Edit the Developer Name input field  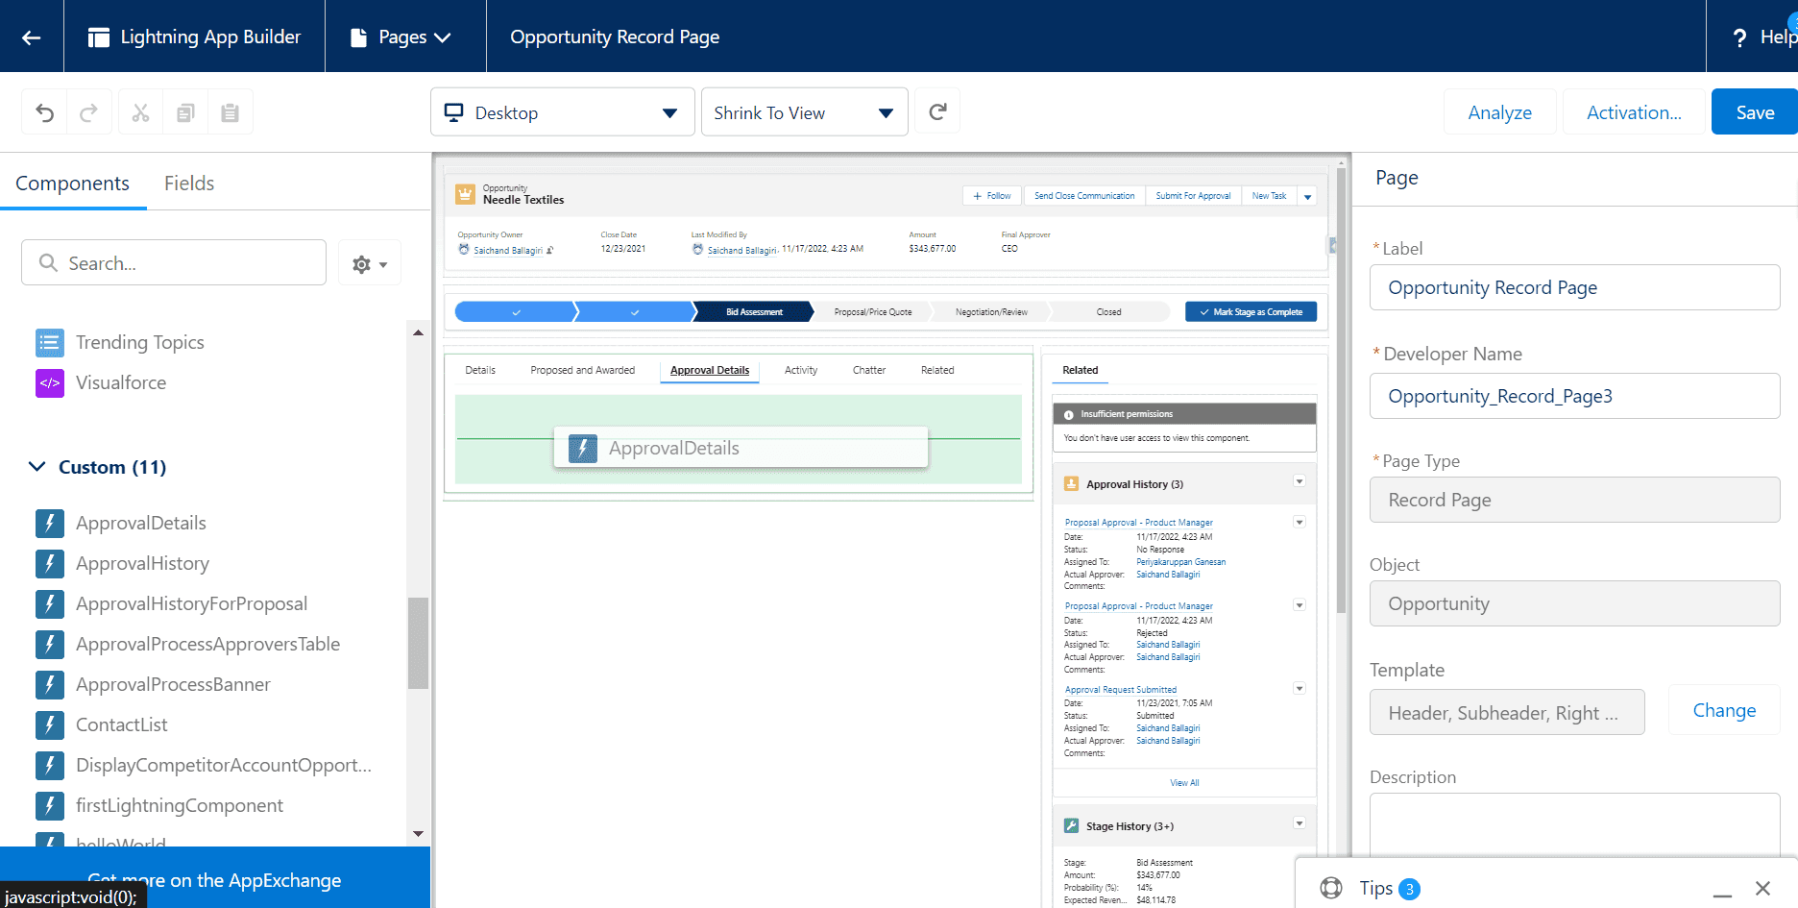(1574, 396)
